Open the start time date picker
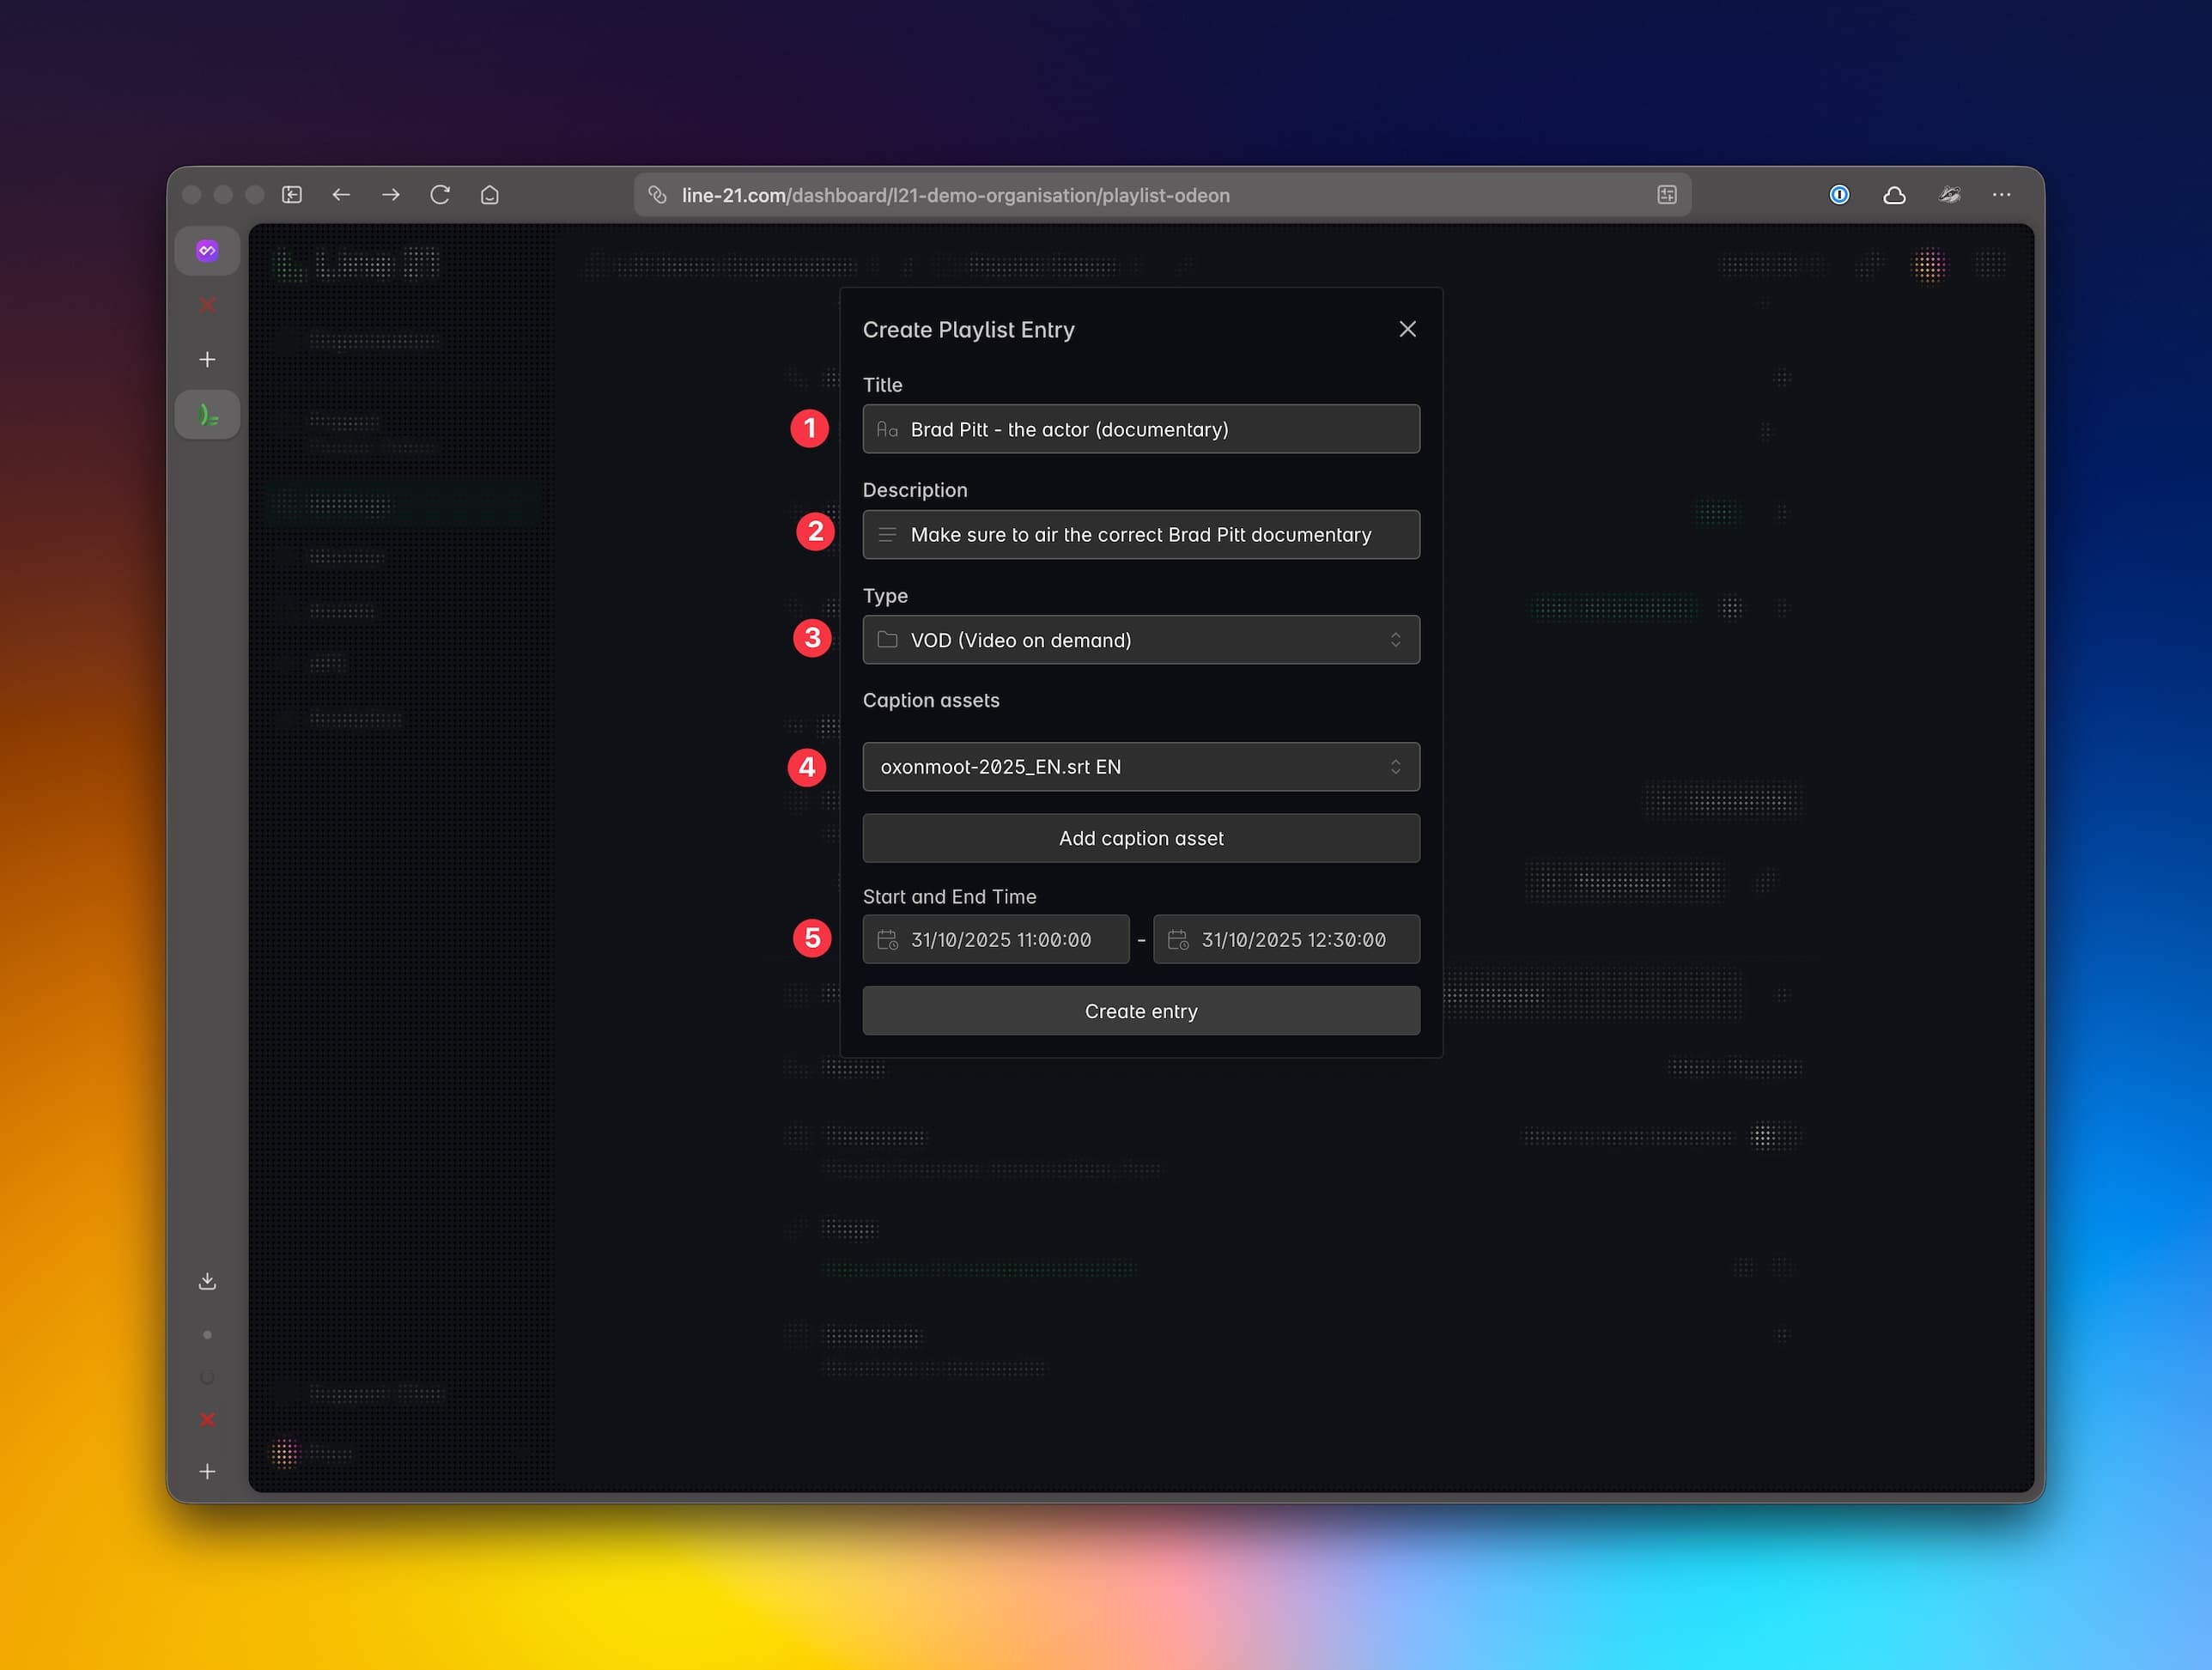Image resolution: width=2212 pixels, height=1670 pixels. 996,940
